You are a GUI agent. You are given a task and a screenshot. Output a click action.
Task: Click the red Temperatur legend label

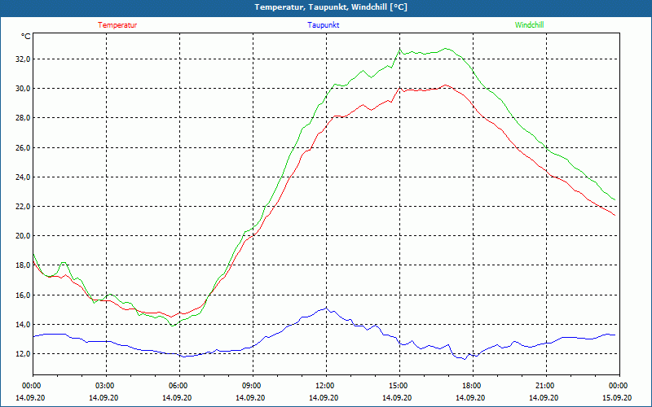(x=117, y=25)
